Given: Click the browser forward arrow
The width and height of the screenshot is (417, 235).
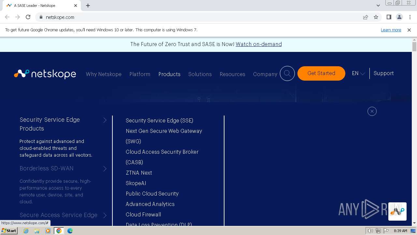Looking at the screenshot, I should 18,17.
